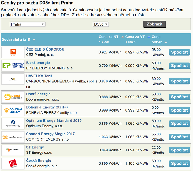Image resolution: width=193 pixels, height=171 pixels.
Task: Click the Optimum Energy logo
Action: (13, 124)
